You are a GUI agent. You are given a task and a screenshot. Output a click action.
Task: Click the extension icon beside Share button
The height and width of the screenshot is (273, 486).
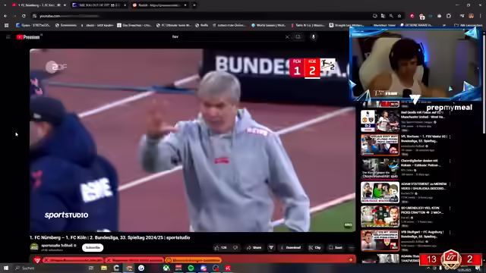271,248
